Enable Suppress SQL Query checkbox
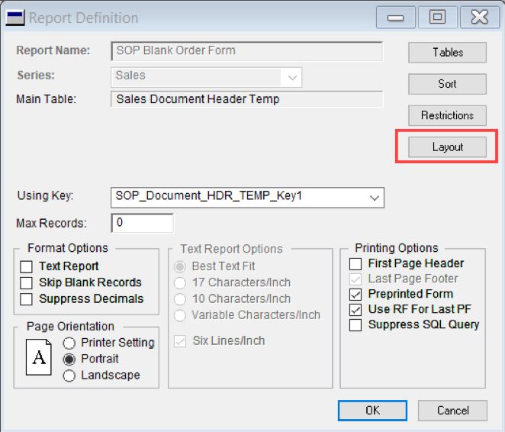 [x=355, y=325]
